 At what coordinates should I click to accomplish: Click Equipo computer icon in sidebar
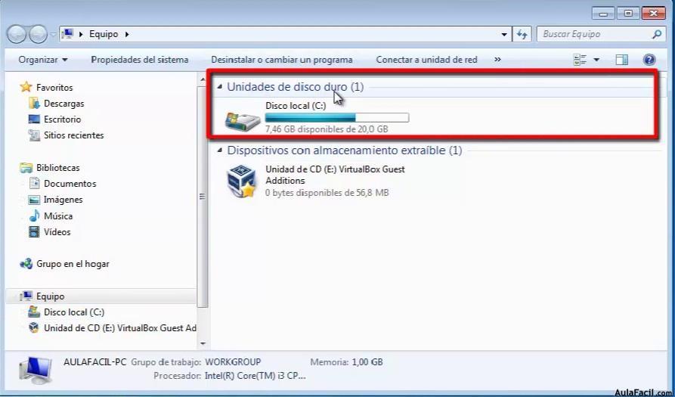26,296
